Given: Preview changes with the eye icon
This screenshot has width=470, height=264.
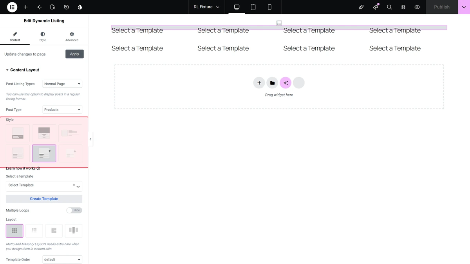Looking at the screenshot, I should (417, 7).
